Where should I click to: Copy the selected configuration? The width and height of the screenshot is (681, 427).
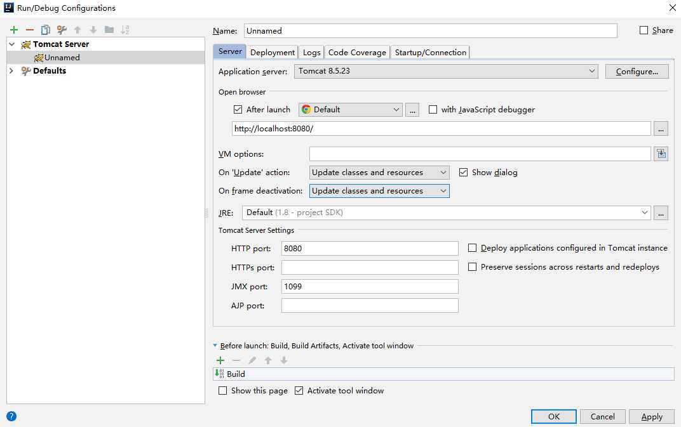46,30
